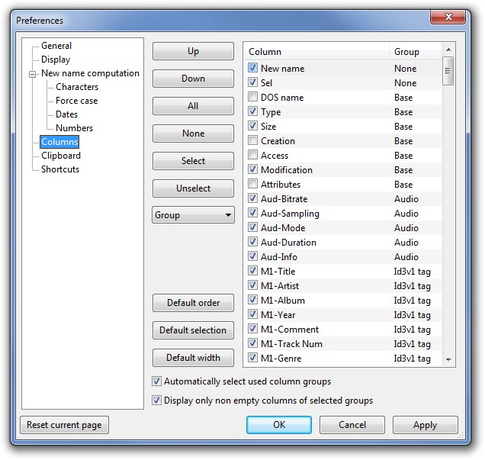Screen dimensions: 485x460
Task: Toggle the Aud-Duration column checkbox
Action: click(x=252, y=242)
